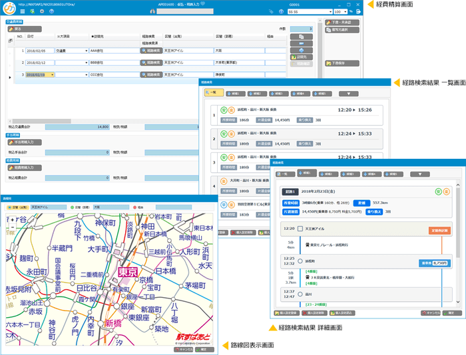This screenshot has width=466, height=355.
Task: Click 下書・未承認 button in side panel
Action: (x=340, y=22)
